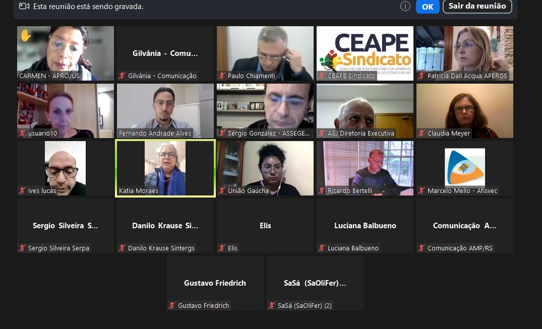Click the muted mic icon by Comunicação AMP/RS

click(x=421, y=248)
